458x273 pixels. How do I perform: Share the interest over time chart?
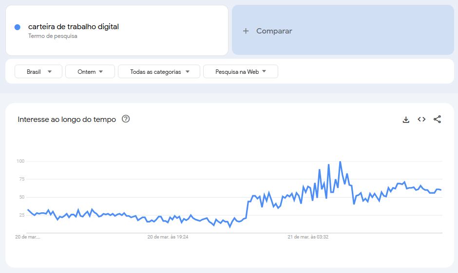pos(437,119)
